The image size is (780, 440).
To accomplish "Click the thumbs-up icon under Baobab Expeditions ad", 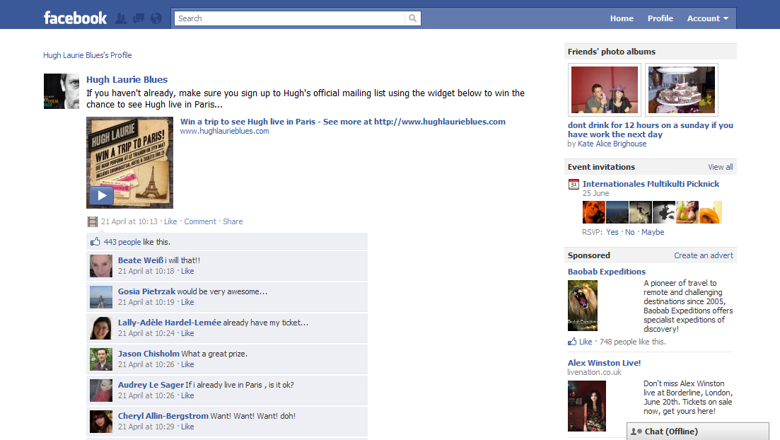I will (x=572, y=342).
